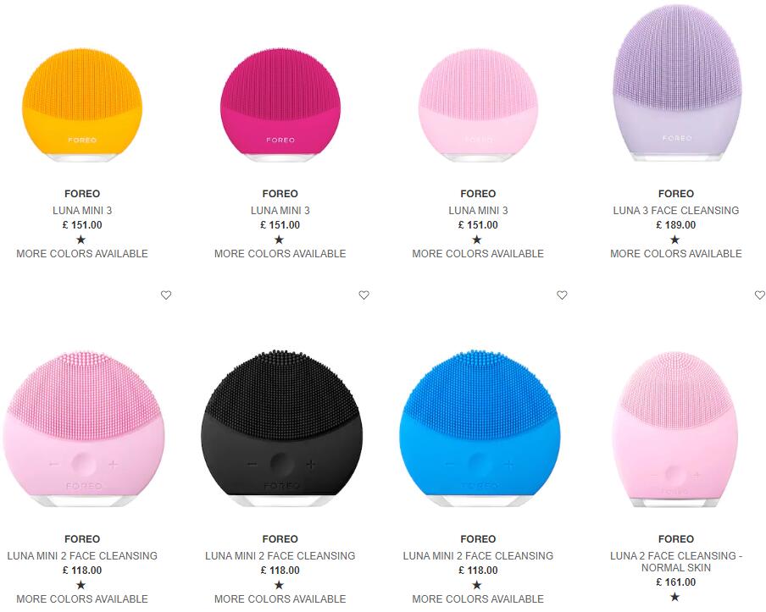This screenshot has width=766, height=612.
Task: View the blue LUNA Mini 2 device image
Action: point(480,428)
